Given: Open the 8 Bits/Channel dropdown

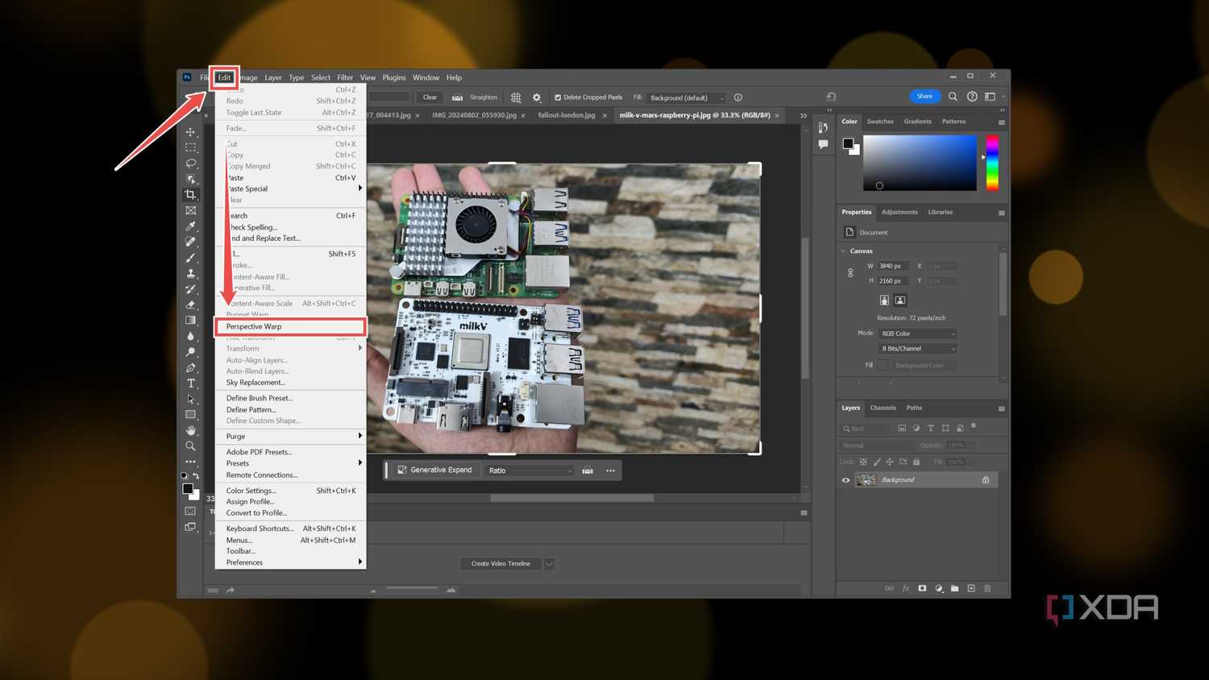Looking at the screenshot, I should 917,349.
